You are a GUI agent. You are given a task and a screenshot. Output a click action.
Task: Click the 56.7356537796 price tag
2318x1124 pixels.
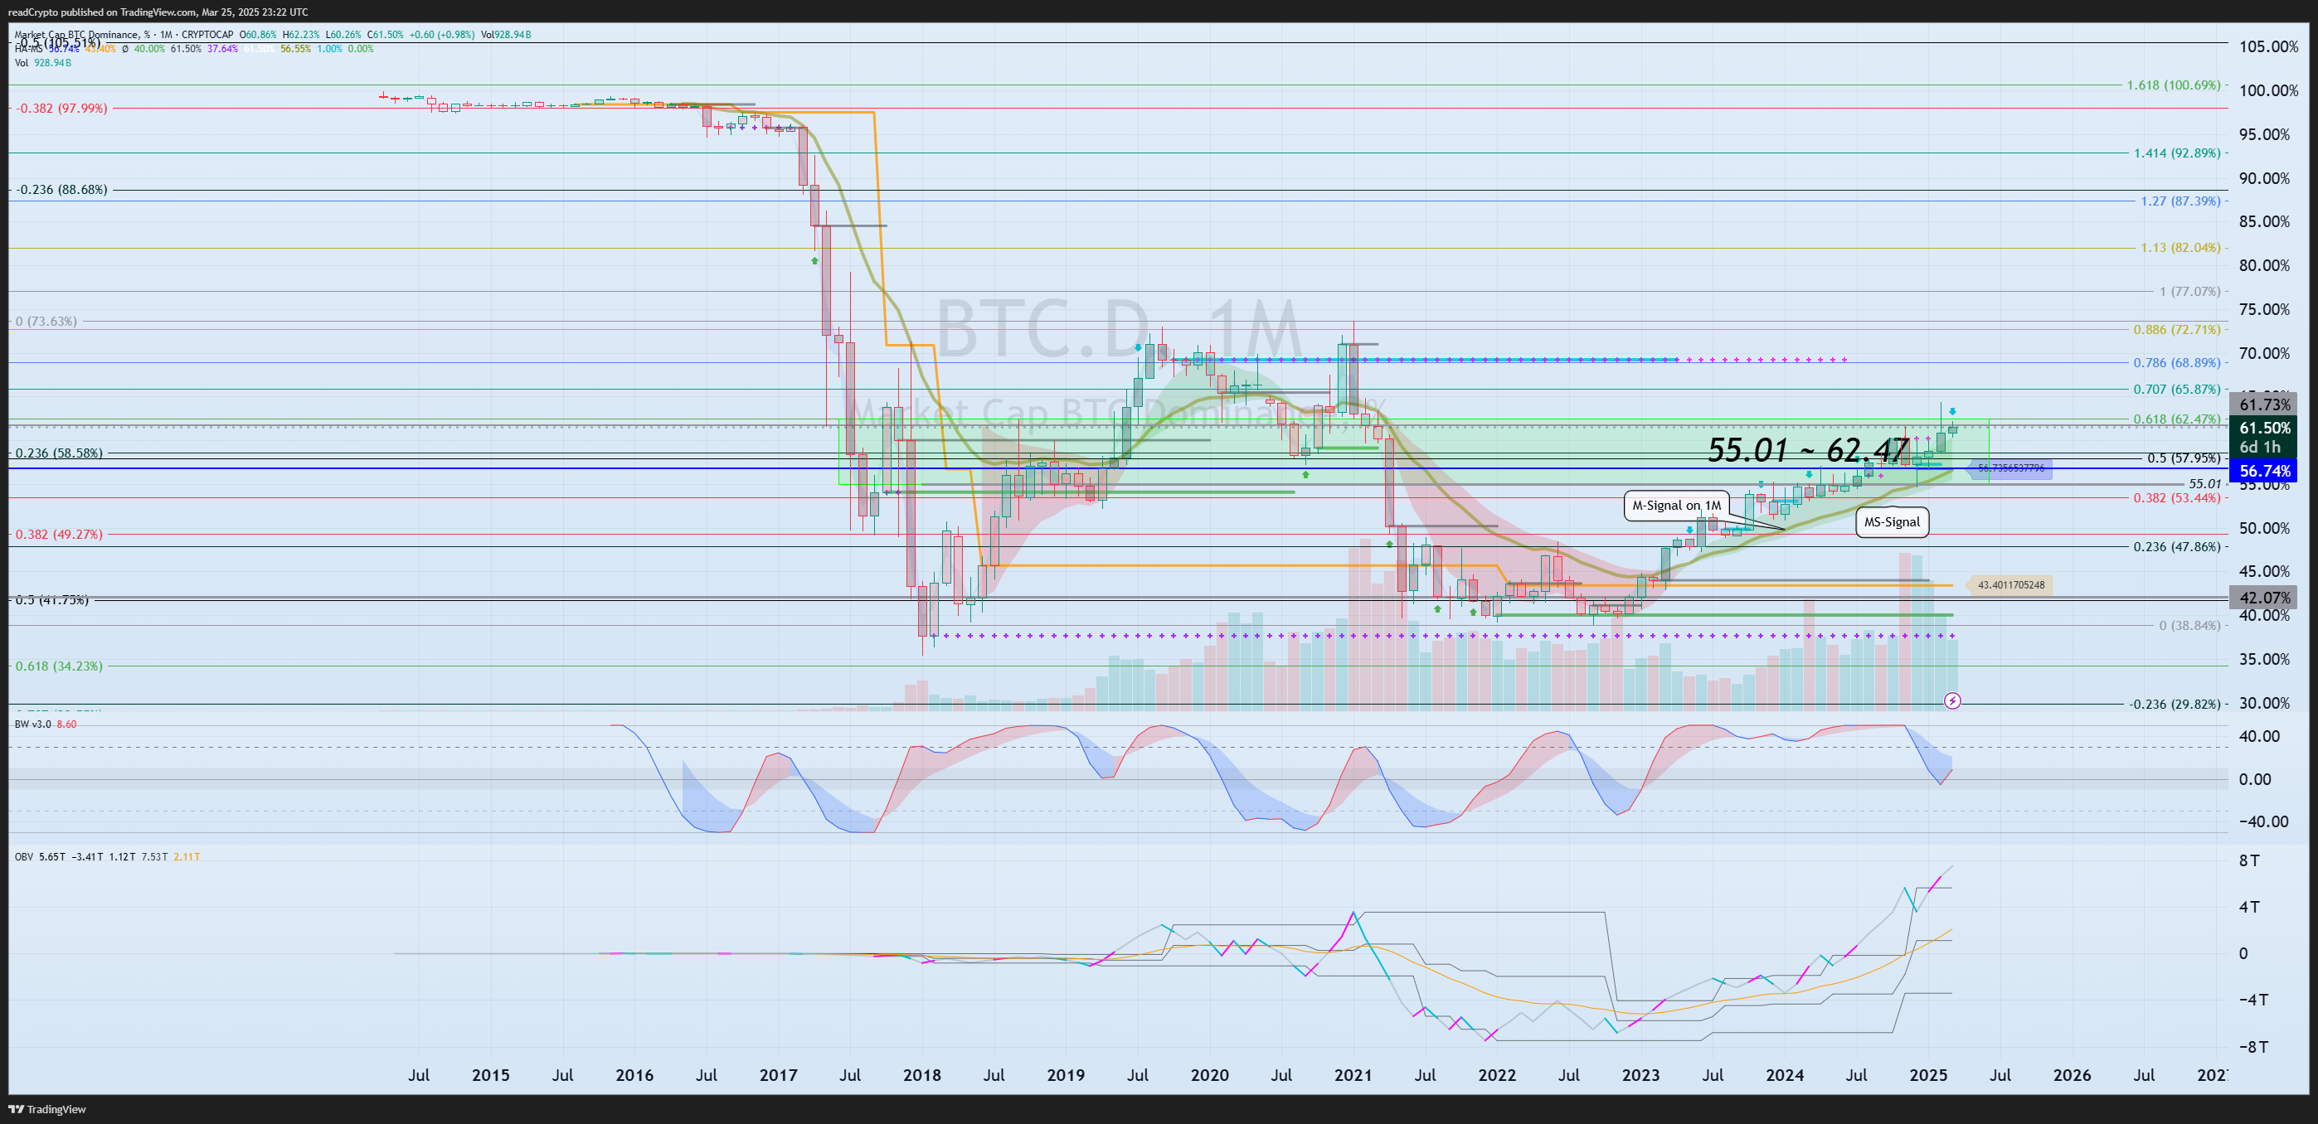2010,468
